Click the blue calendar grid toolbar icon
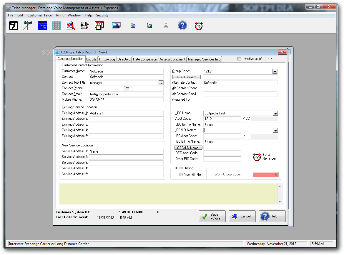 (x=116, y=26)
